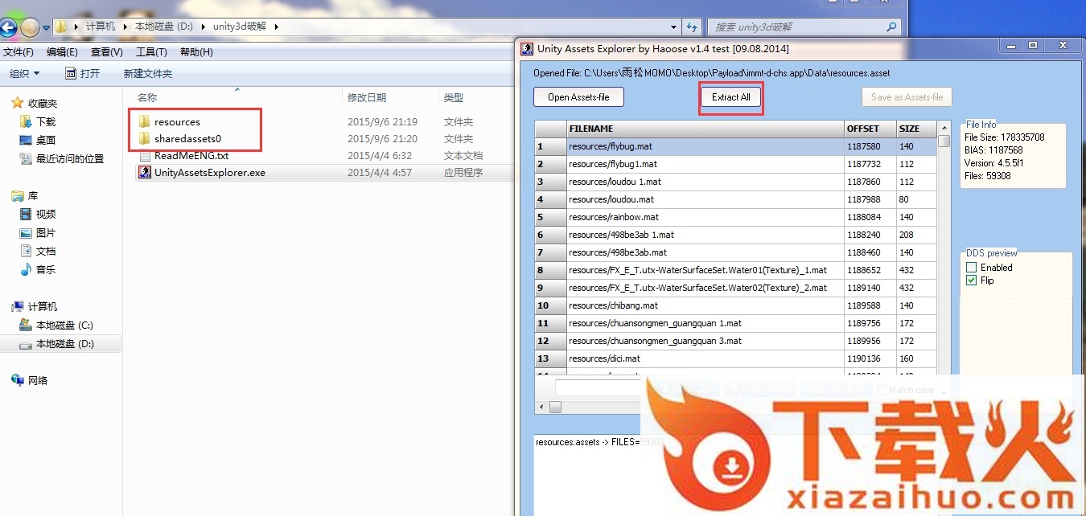This screenshot has width=1086, height=516.
Task: Select row resources/498be3ab 1.mat
Action: (735, 235)
